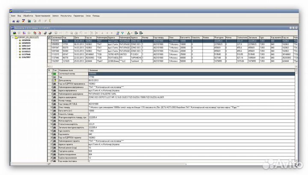Click the first printer-like dark icon after the red icons

tap(45, 33)
